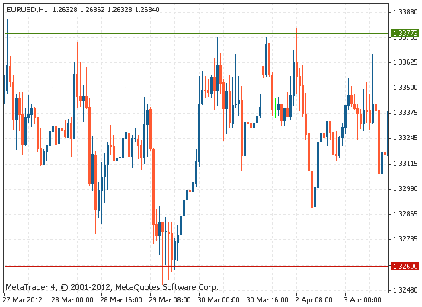Select the green horizontal resistance line
The width and height of the screenshot is (422, 307).
[x=197, y=34]
